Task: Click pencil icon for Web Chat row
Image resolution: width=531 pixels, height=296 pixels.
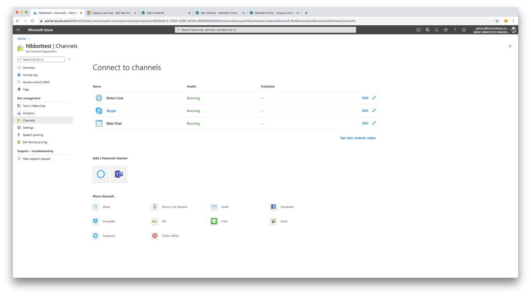Action: [374, 123]
